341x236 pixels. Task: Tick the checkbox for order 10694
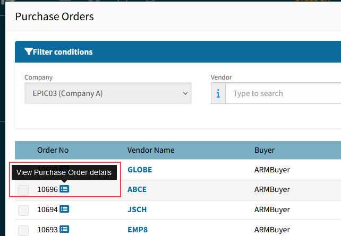tap(23, 210)
